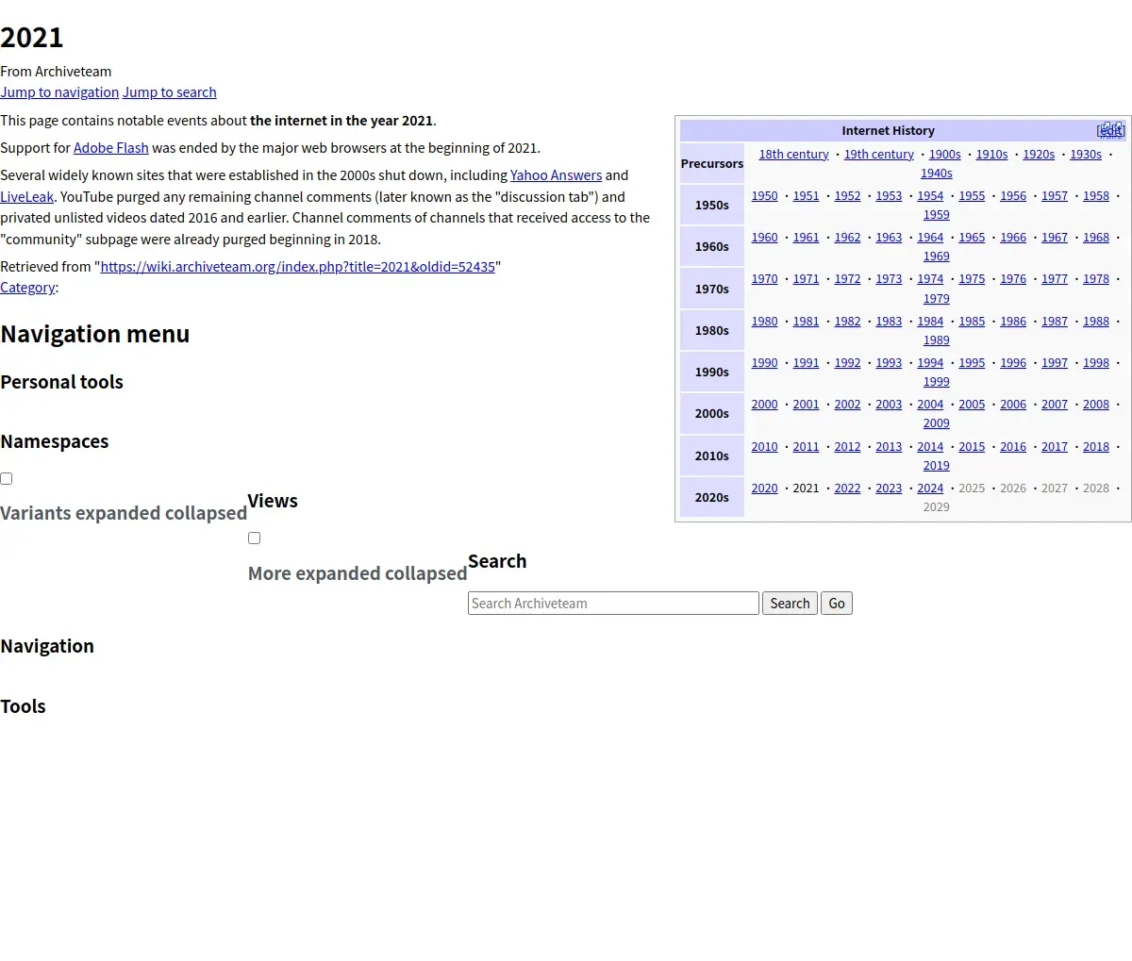Click the Internet History table heading

coord(889,131)
